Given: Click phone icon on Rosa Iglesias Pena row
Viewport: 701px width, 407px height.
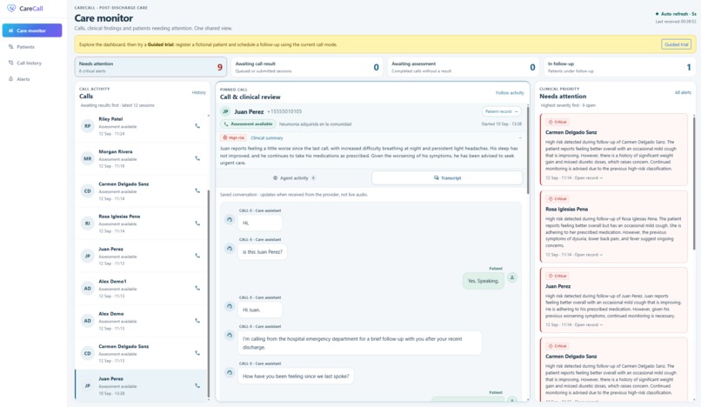Looking at the screenshot, I should coord(197,224).
